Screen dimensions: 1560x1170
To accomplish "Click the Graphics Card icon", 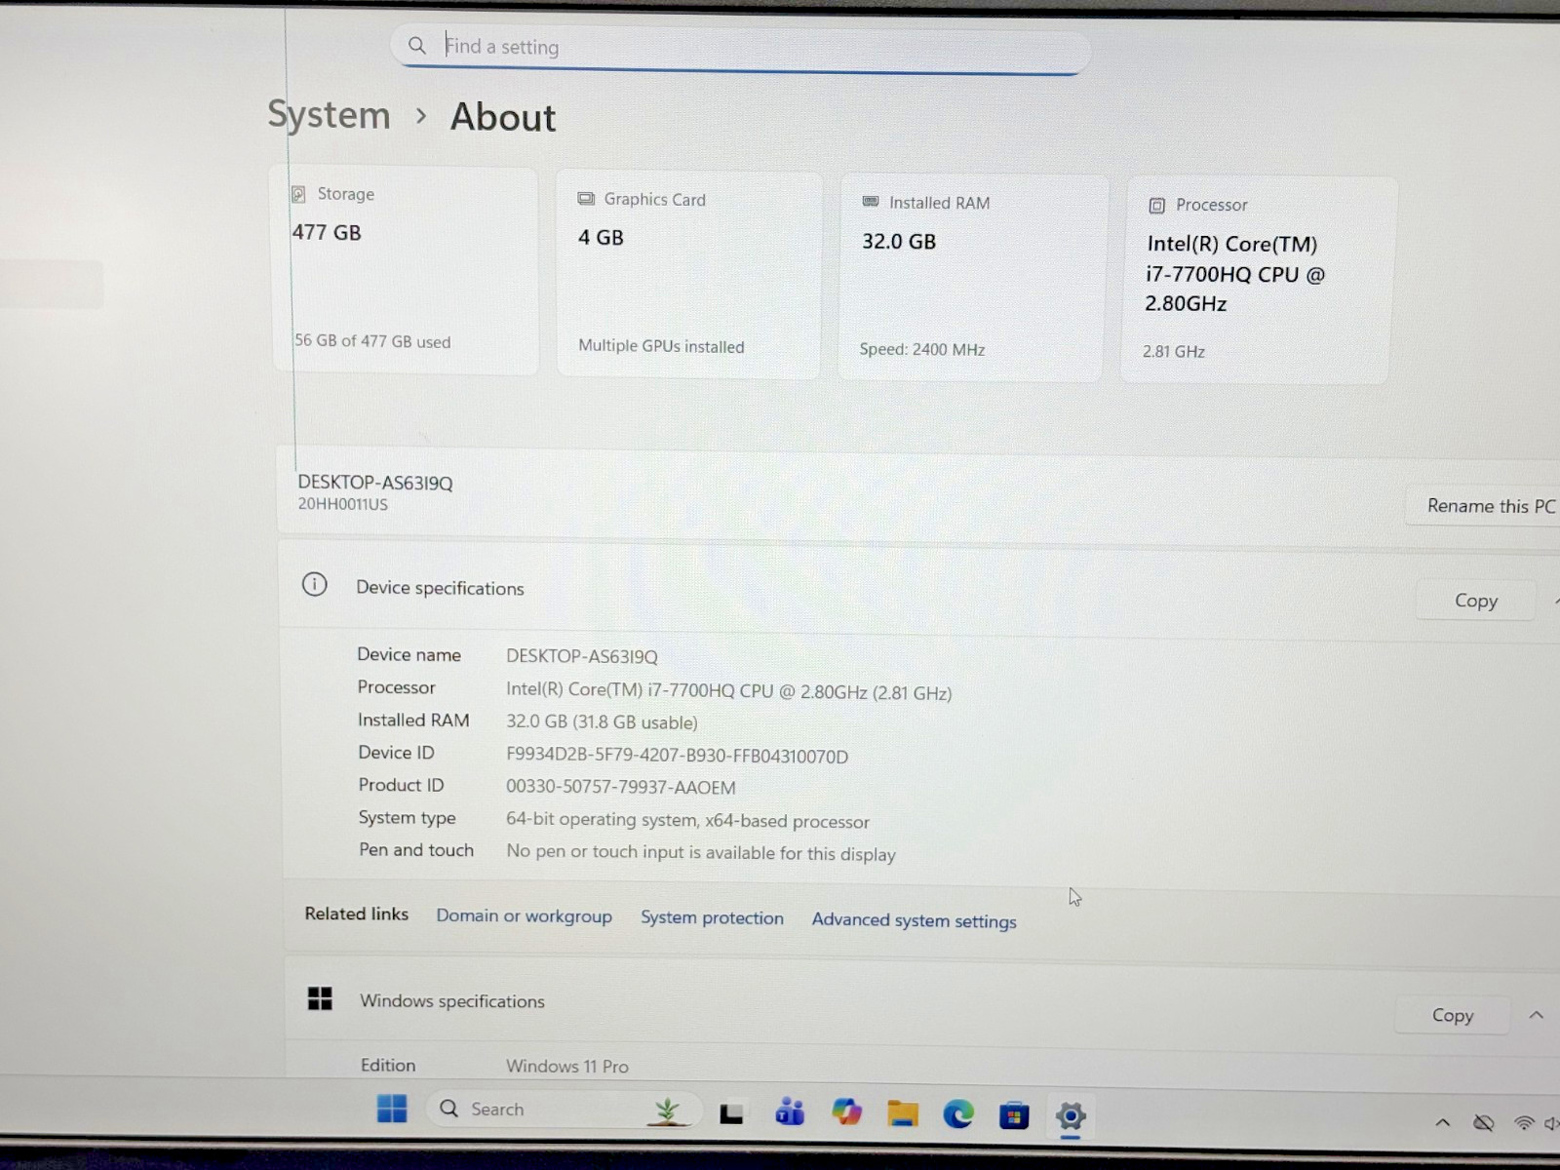I will (x=586, y=199).
